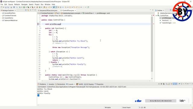This screenshot has height=109, width=193.
Task: Click the New file toolbar icon
Action: coord(2,7)
